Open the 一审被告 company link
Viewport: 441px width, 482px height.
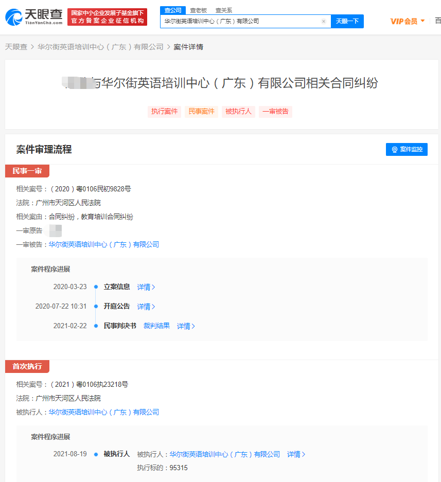104,244
